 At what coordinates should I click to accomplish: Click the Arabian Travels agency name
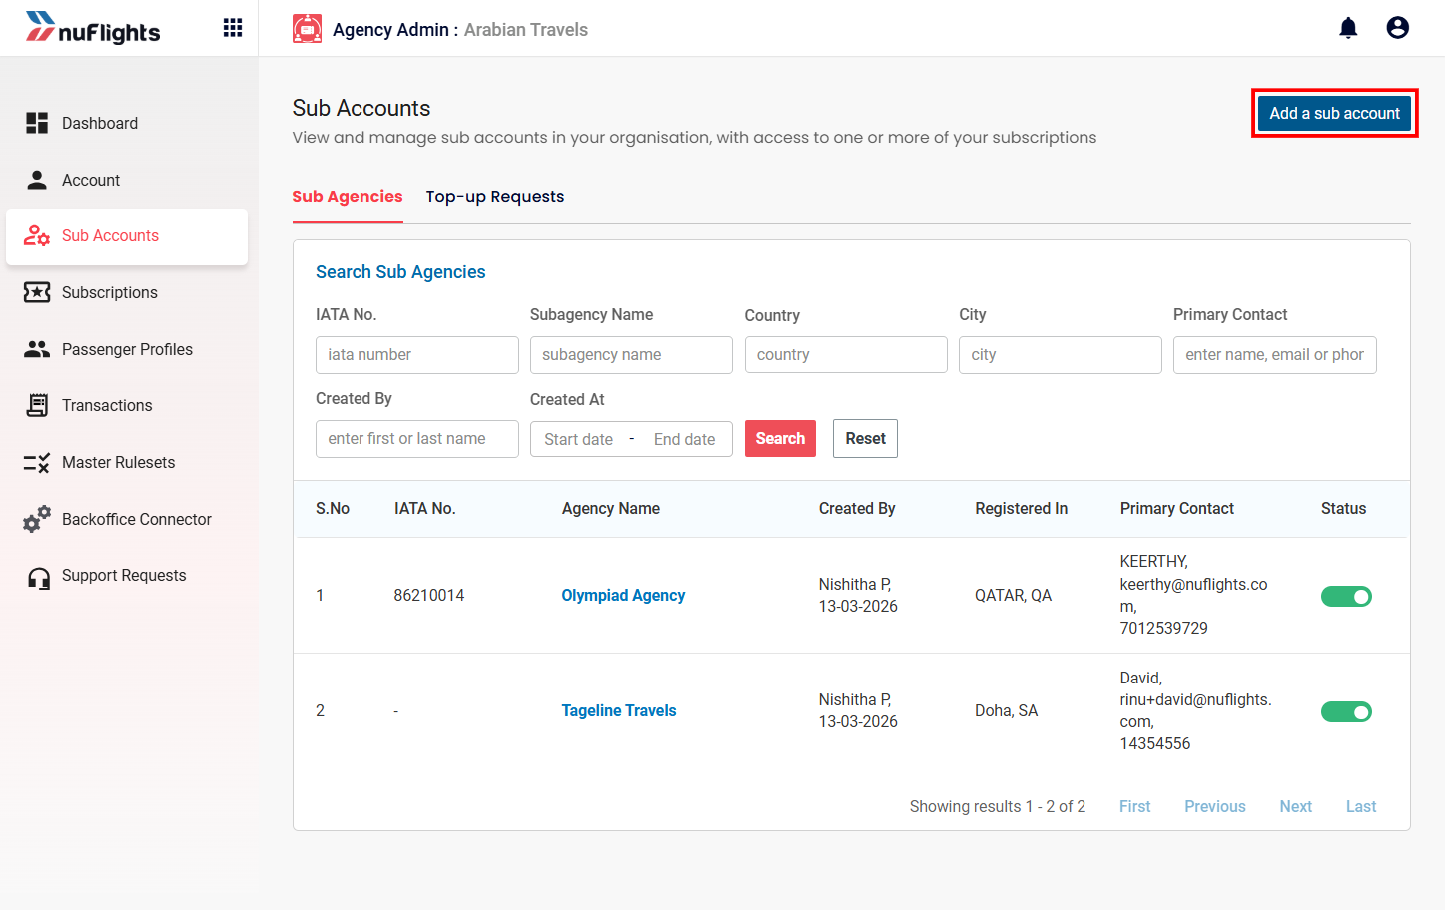(526, 30)
